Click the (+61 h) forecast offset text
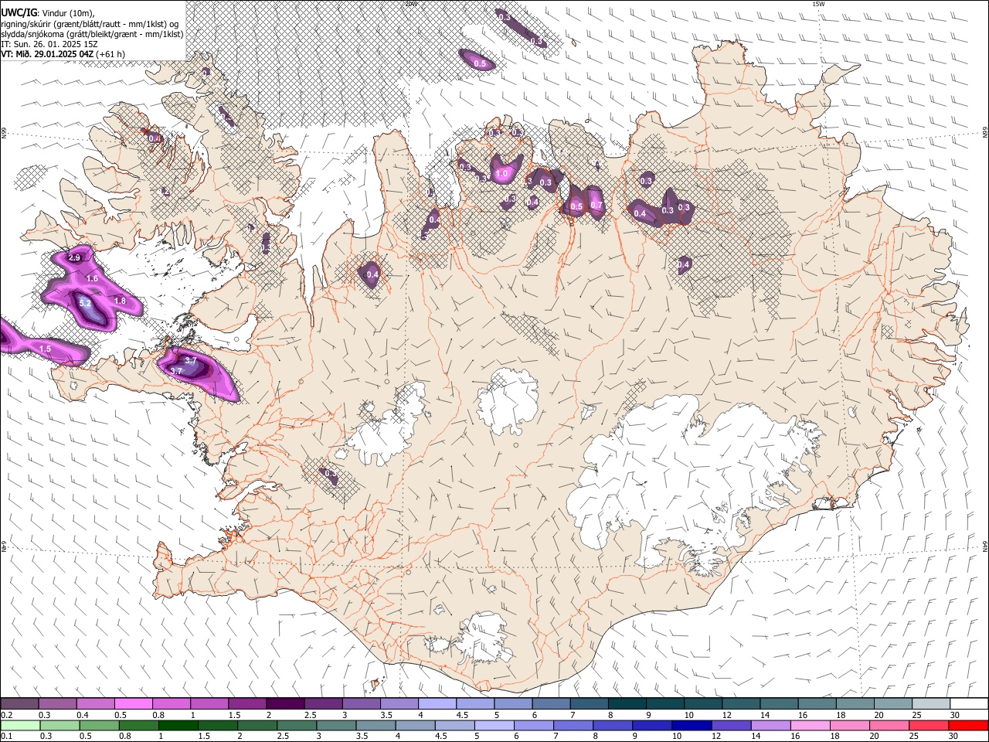The image size is (989, 742). point(111,54)
